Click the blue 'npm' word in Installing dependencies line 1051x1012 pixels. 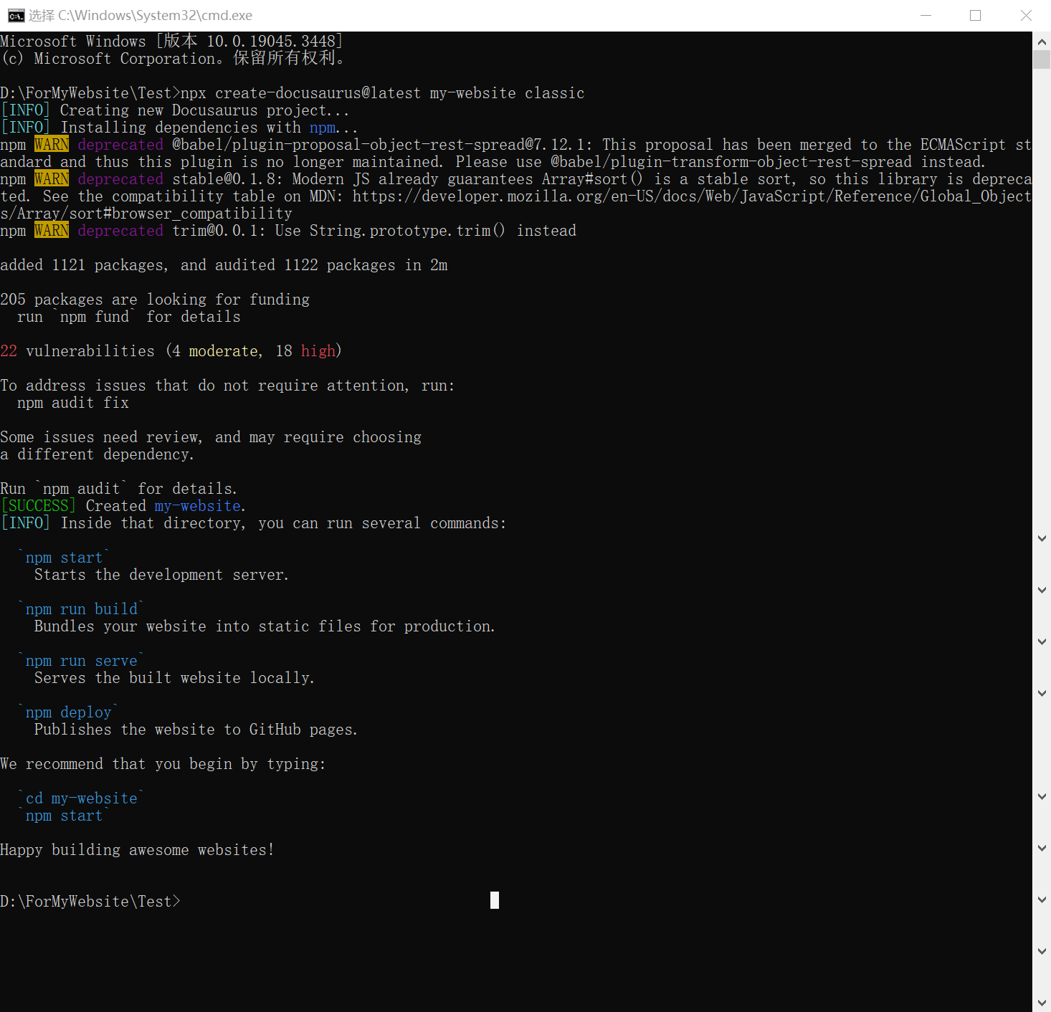point(323,128)
